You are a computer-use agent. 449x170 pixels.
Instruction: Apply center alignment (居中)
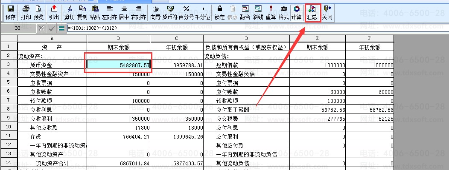pos(124,13)
